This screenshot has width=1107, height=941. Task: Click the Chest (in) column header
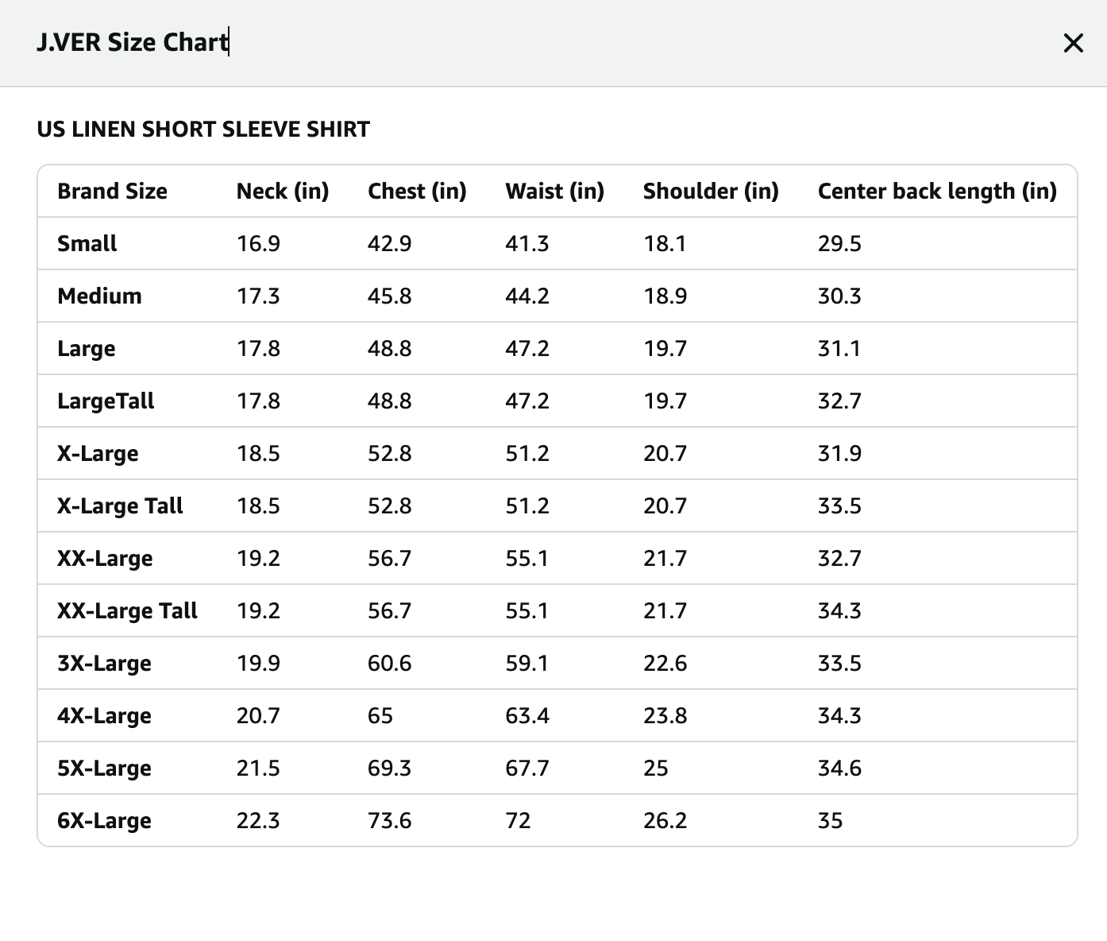pos(417,192)
